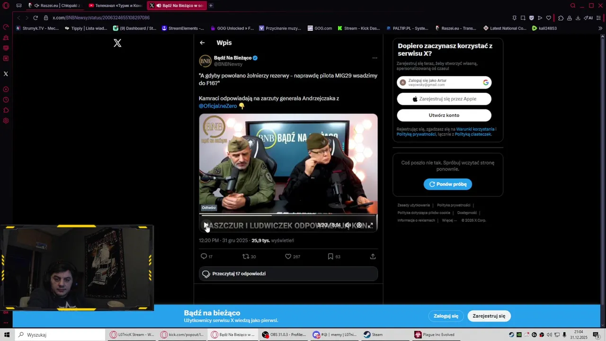Viewport: 606px width, 341px height.
Task: Click Zaloguj się in the bottom banner
Action: coord(446,316)
